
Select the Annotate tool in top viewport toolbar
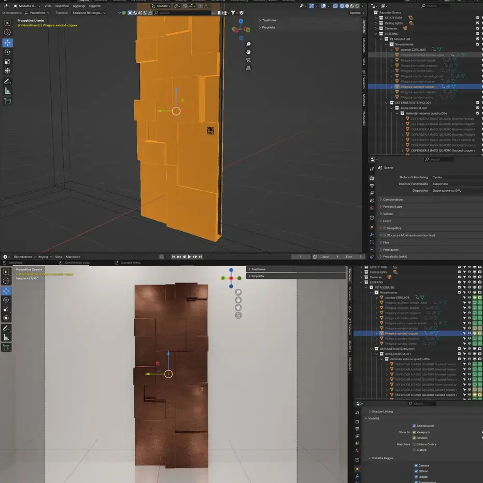coord(7,81)
